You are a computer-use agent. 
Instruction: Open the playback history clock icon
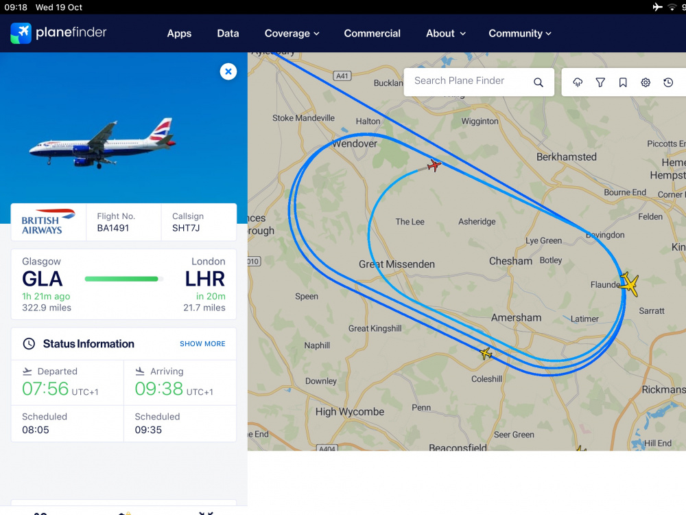[x=668, y=82]
